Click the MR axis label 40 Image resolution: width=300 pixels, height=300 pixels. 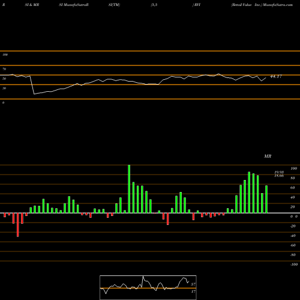point(293,197)
